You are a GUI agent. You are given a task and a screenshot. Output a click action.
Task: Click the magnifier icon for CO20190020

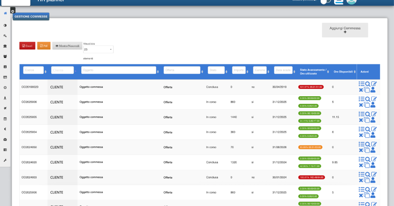pyautogui.click(x=367, y=84)
